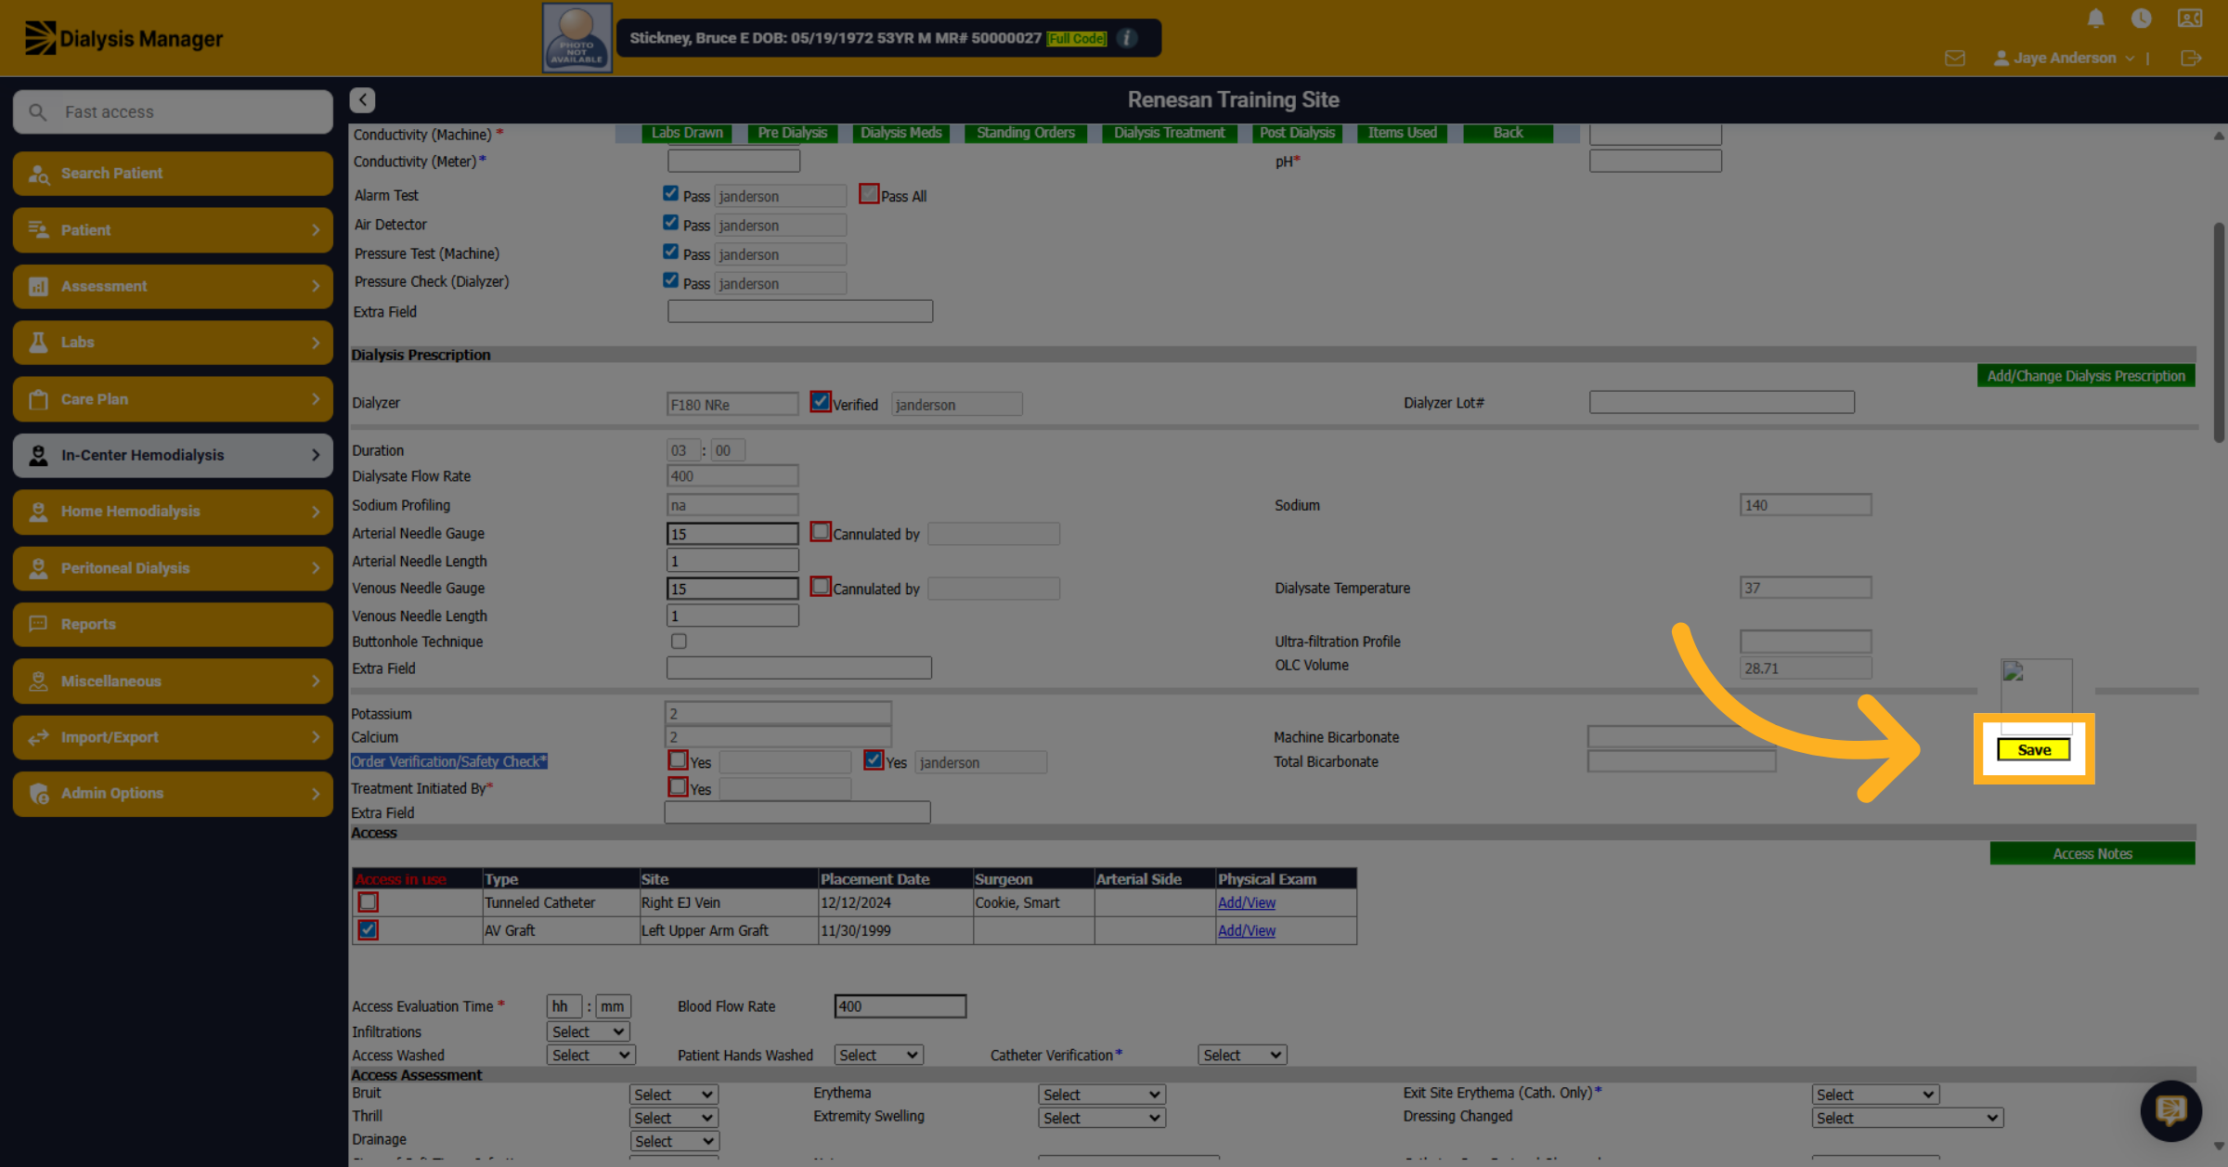Click the Import/Export arrows icon
The height and width of the screenshot is (1167, 2228).
click(38, 737)
